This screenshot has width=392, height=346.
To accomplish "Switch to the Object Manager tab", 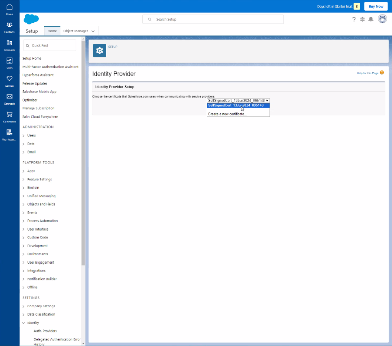I will coord(76,31).
